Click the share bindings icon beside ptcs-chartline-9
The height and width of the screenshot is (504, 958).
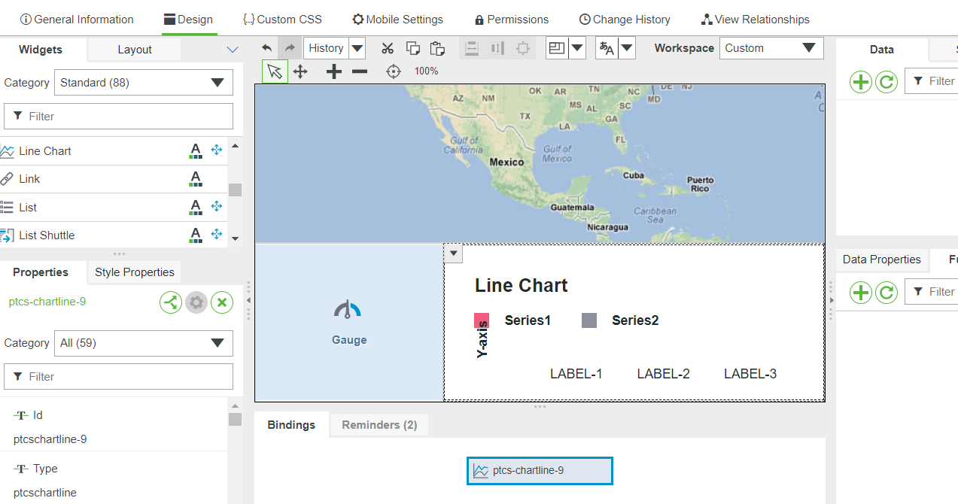[x=171, y=302]
